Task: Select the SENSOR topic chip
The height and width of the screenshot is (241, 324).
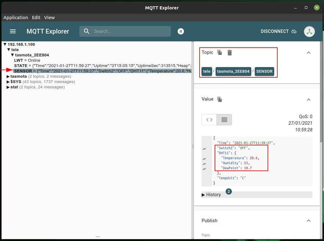Action: [264, 71]
